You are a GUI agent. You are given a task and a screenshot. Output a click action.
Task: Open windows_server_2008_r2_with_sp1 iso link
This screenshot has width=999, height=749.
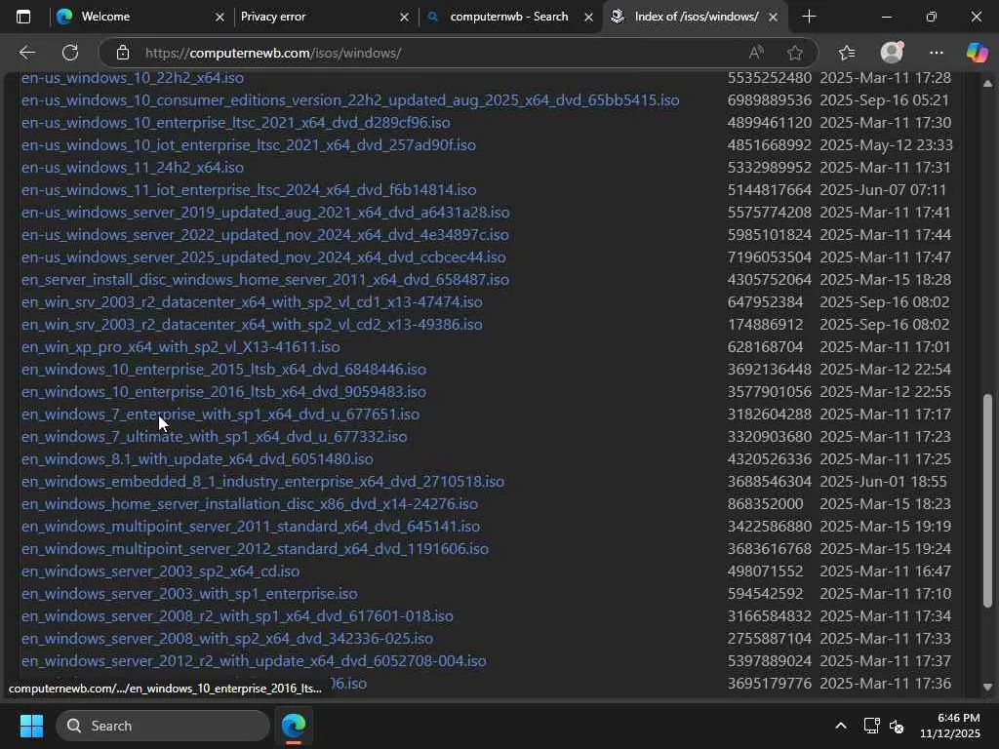click(238, 616)
